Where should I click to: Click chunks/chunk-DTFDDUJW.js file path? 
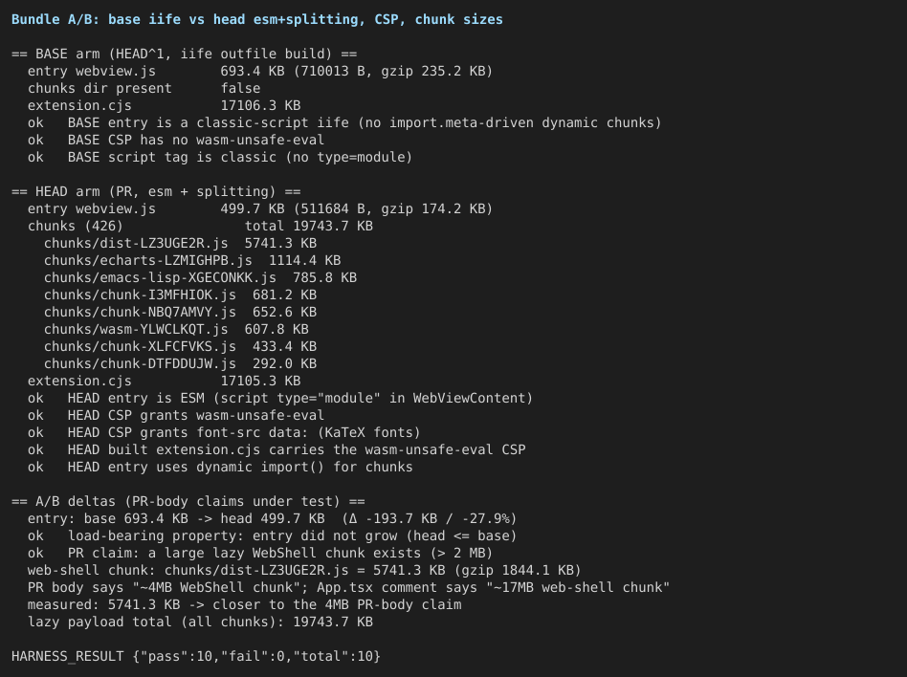coord(140,363)
